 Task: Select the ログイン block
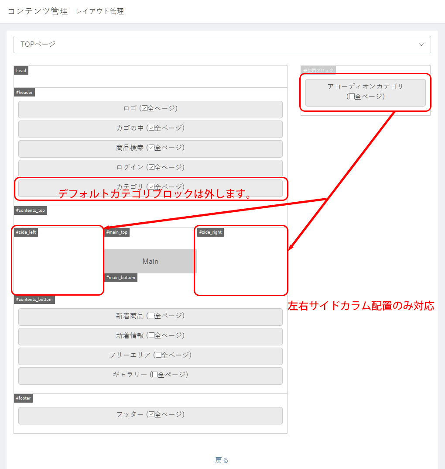pyautogui.click(x=151, y=169)
